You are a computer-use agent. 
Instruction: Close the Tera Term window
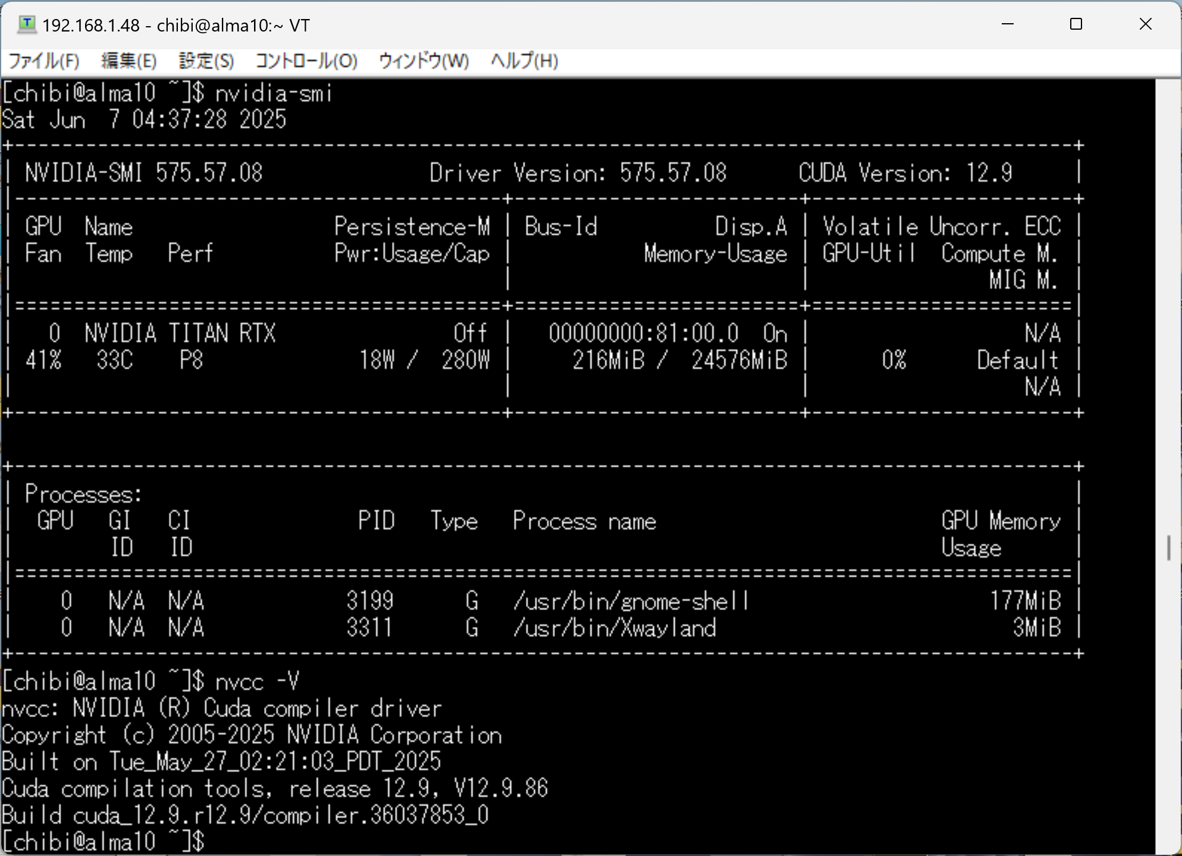click(1145, 24)
